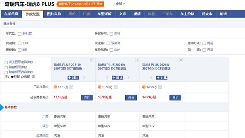Viewport: 245px width, 138px height.
Task: Check the 2021款 year filter
Action: 20,34
